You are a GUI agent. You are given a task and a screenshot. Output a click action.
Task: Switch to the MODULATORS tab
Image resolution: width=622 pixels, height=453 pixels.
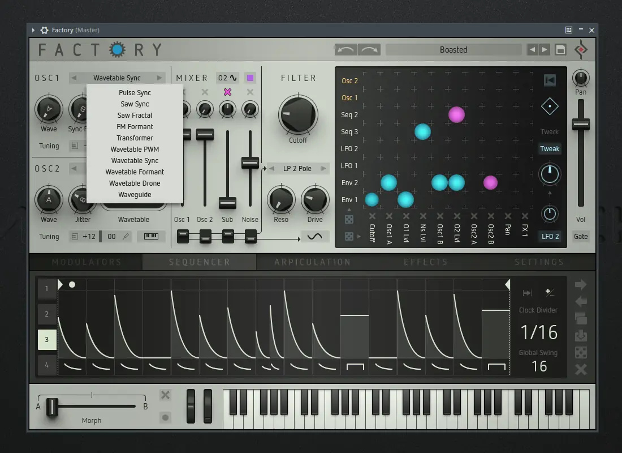86,262
